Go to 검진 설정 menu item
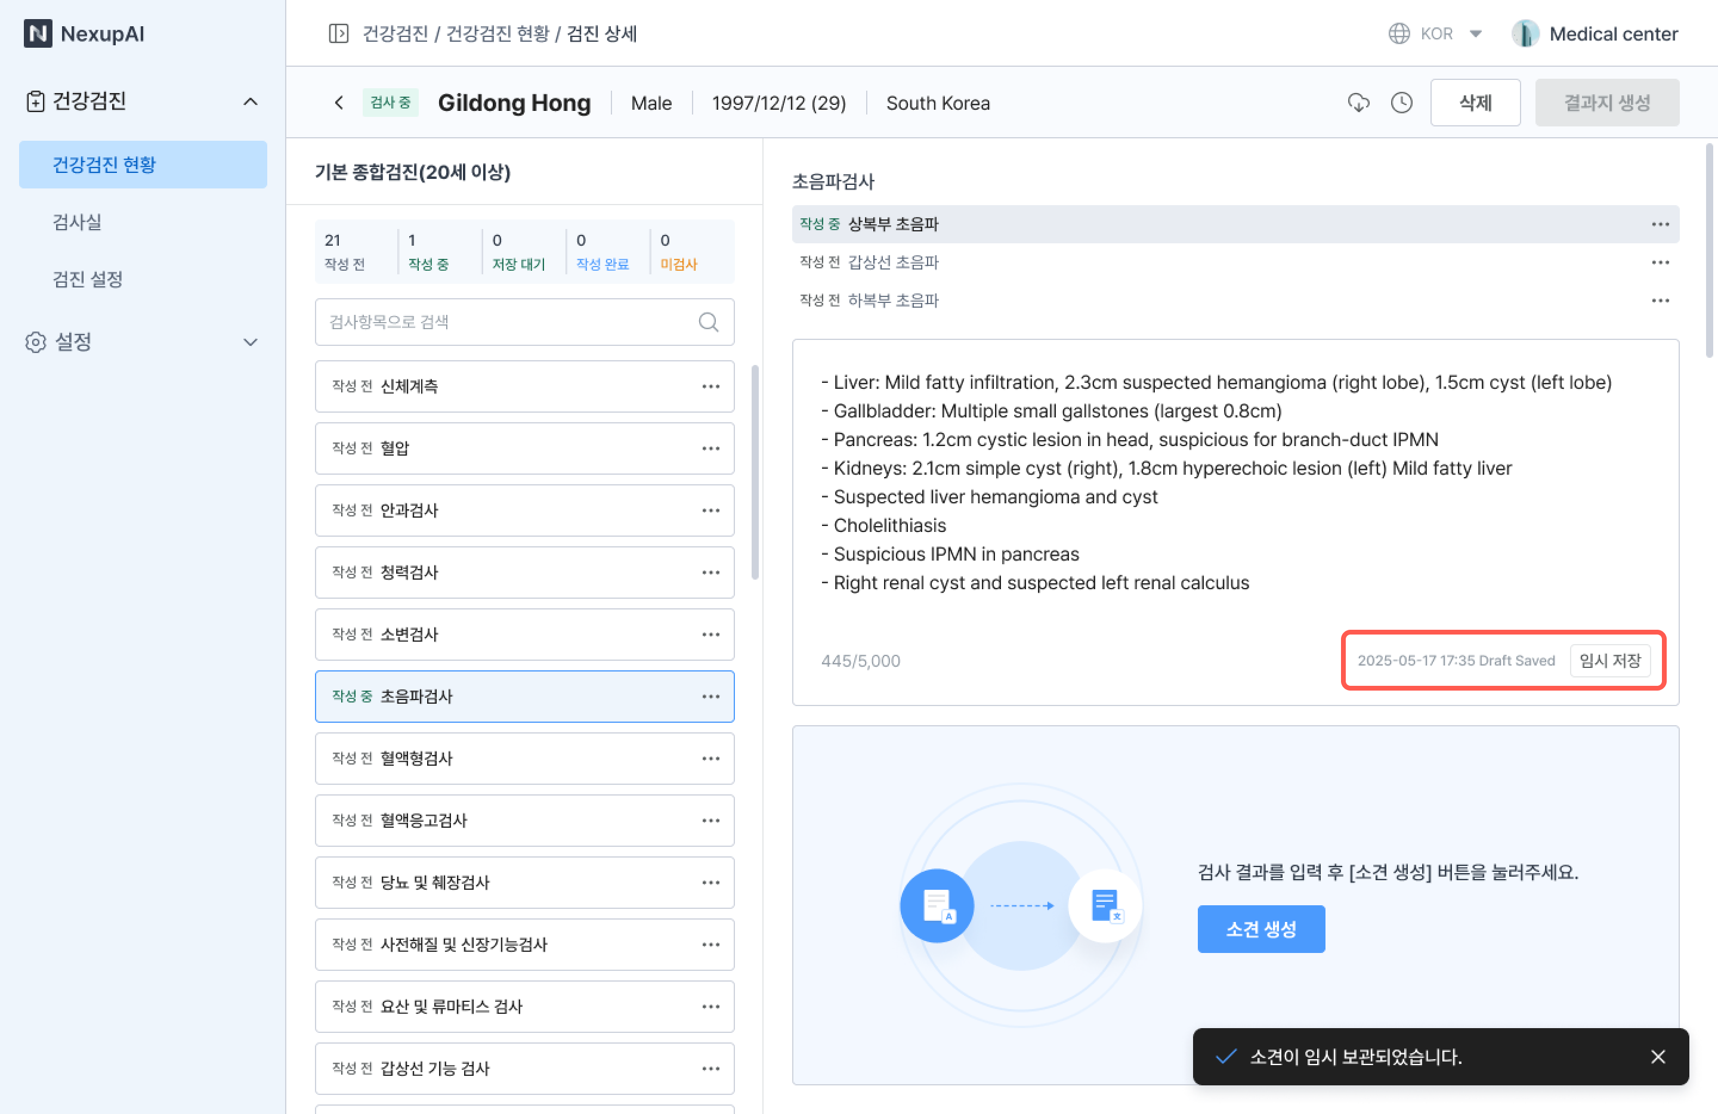This screenshot has width=1718, height=1114. point(87,278)
